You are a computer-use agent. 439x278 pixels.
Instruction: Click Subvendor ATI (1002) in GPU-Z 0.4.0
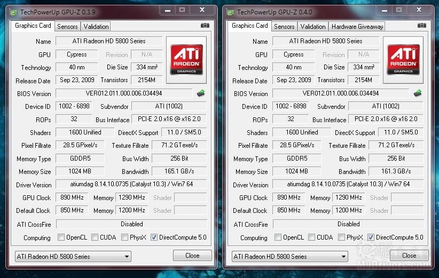pos(386,106)
